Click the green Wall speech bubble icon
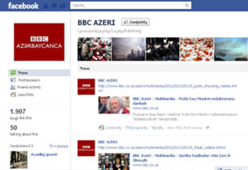The width and height of the screenshot is (248, 170). pyautogui.click(x=13, y=73)
